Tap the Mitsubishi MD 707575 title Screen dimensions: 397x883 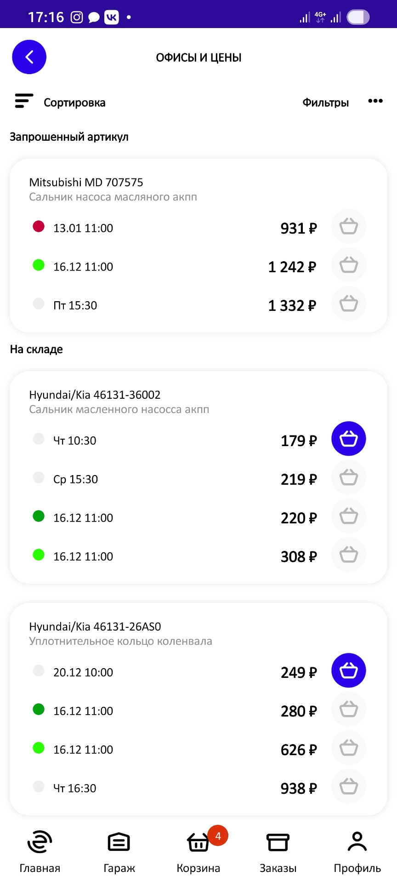(86, 183)
